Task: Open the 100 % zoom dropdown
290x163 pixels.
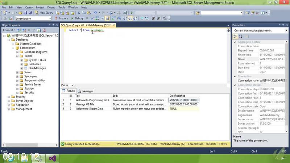Action: coord(72,85)
